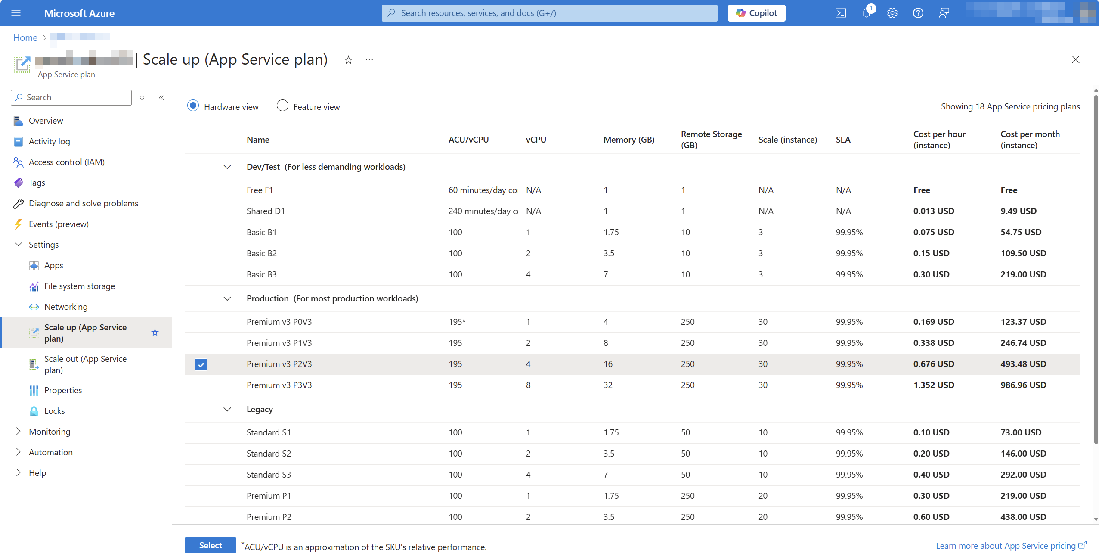
Task: Select the Premium v3 P1V3 row
Action: point(632,343)
